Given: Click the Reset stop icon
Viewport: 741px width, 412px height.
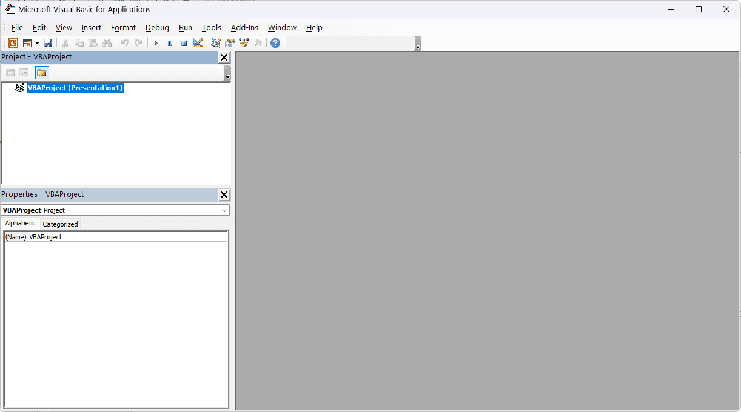Looking at the screenshot, I should 184,43.
